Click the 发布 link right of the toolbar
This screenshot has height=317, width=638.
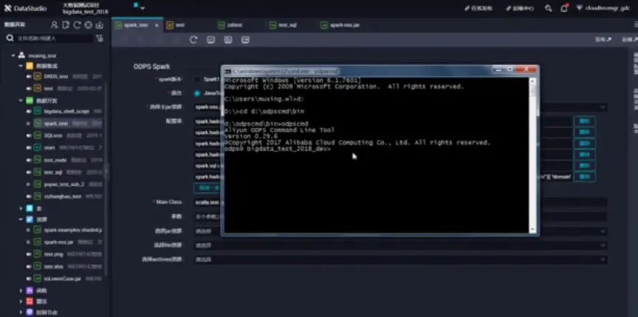click(603, 39)
